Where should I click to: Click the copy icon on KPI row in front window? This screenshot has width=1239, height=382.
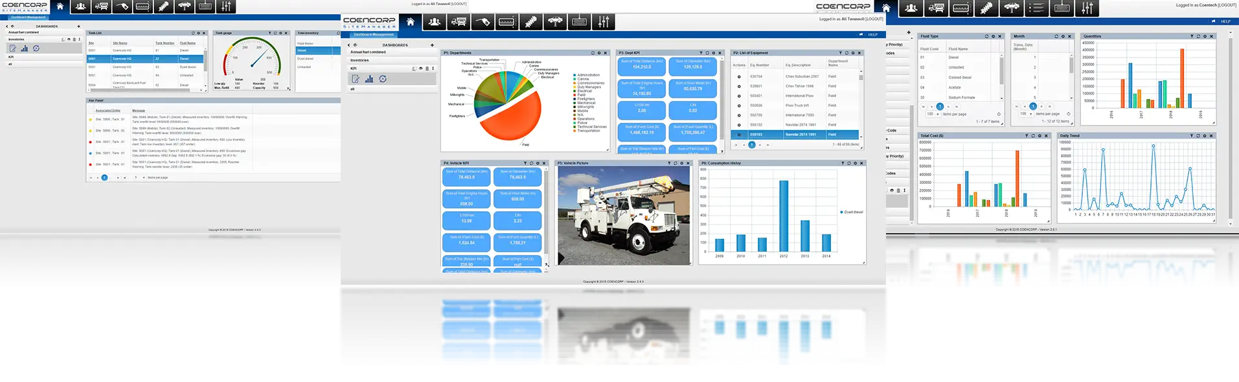click(x=415, y=68)
